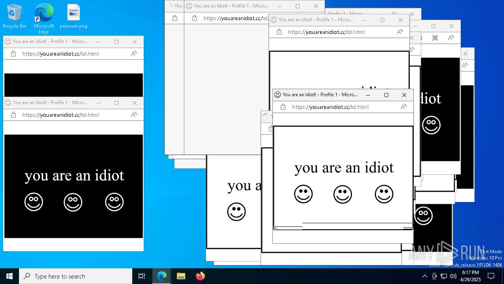Close the black-smiley-page window on the left
The image size is (504, 284).
(135, 103)
